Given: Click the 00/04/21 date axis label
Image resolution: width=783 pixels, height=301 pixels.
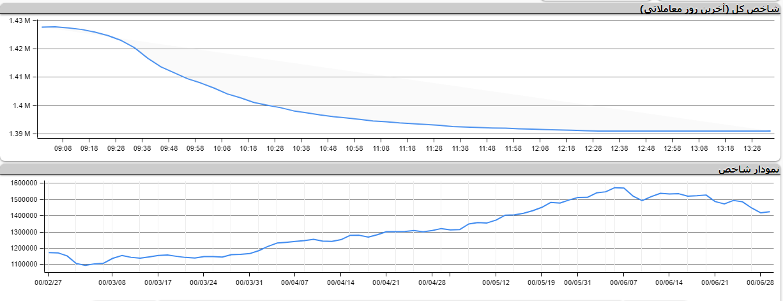Looking at the screenshot, I should (386, 281).
